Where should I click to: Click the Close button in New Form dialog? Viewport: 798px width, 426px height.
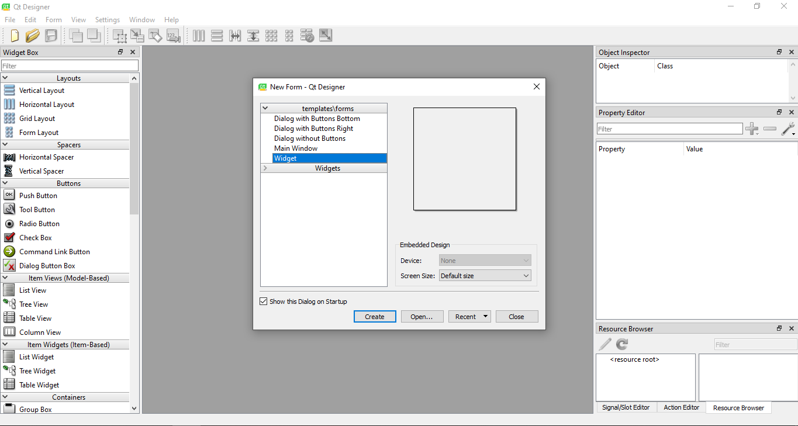(517, 317)
